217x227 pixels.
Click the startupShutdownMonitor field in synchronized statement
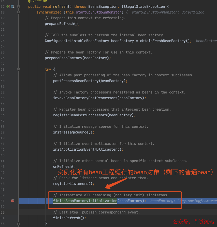[99, 12]
